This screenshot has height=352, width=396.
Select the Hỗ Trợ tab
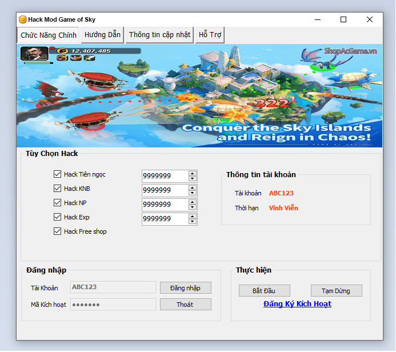(x=210, y=35)
